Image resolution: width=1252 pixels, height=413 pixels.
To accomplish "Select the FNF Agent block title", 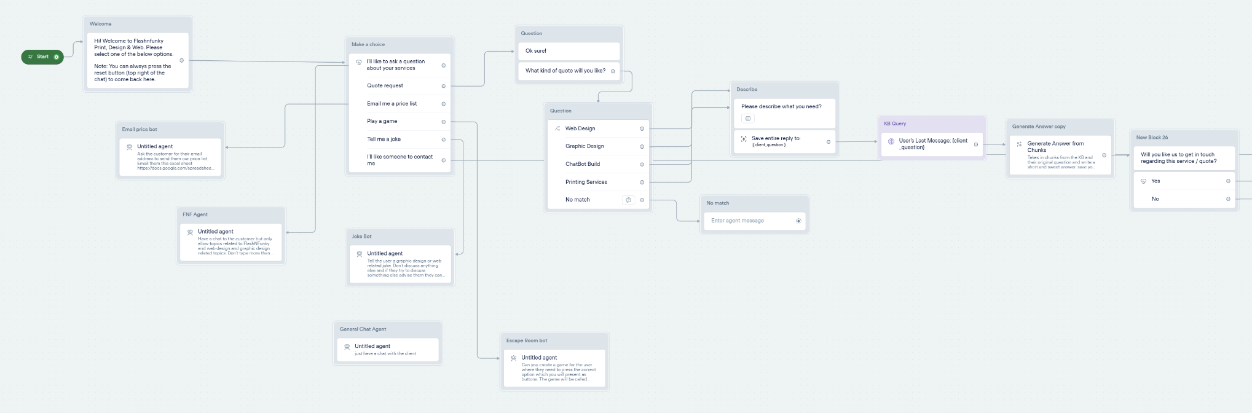I will click(x=195, y=214).
